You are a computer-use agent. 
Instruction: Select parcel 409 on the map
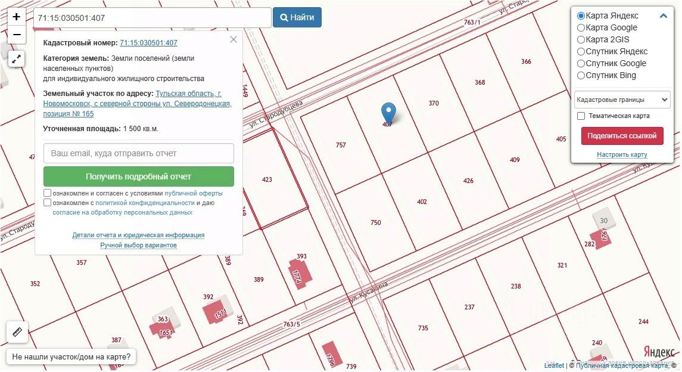coord(515,160)
